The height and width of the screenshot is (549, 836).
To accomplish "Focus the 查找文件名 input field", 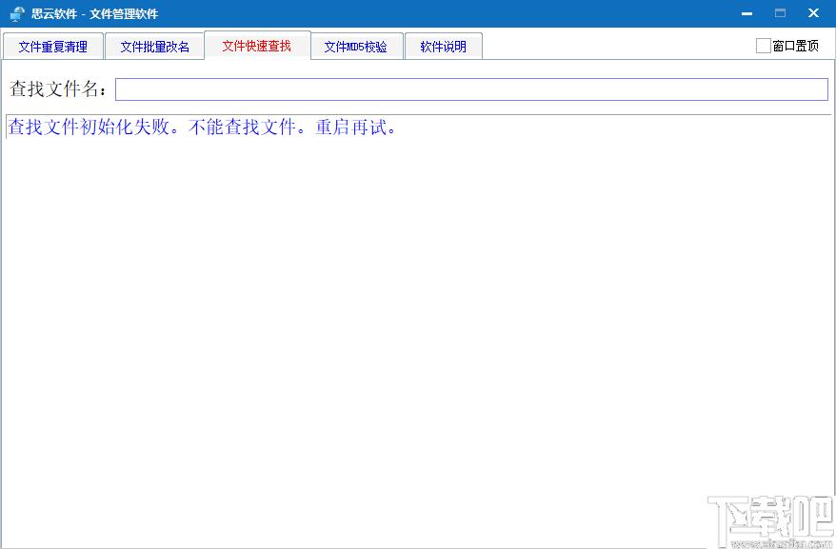I will pos(471,89).
